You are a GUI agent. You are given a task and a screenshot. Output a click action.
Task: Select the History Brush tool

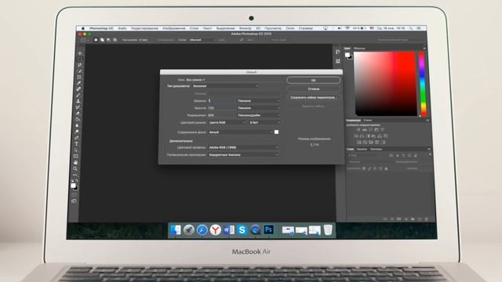click(78, 107)
